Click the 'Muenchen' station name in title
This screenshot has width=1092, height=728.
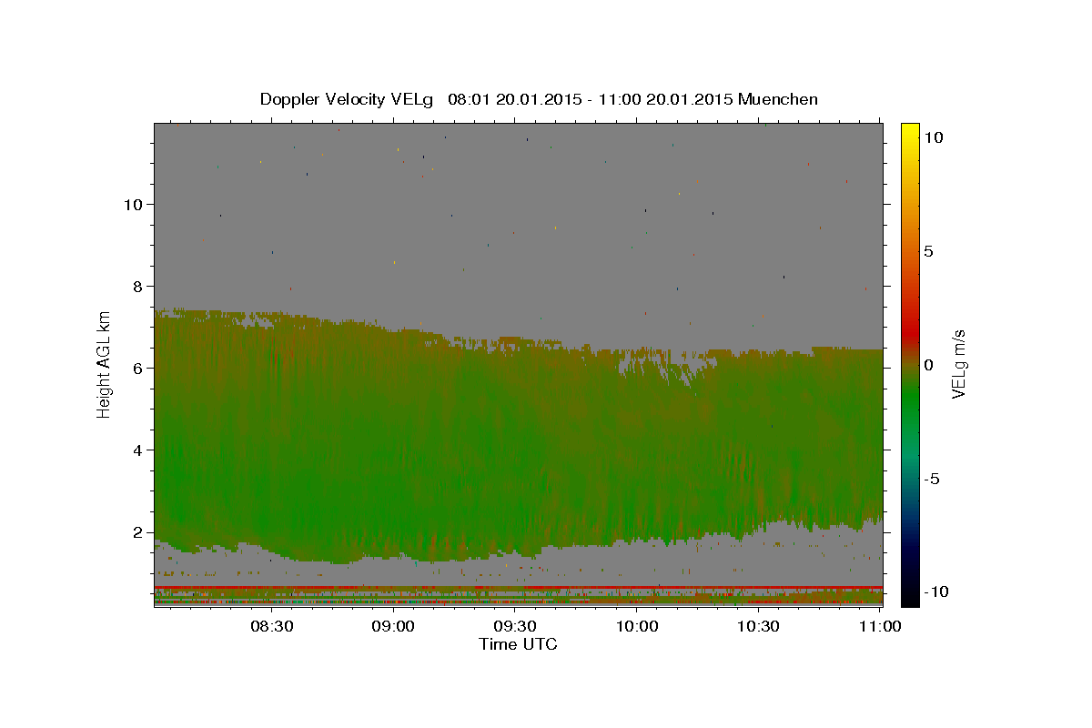coord(778,99)
